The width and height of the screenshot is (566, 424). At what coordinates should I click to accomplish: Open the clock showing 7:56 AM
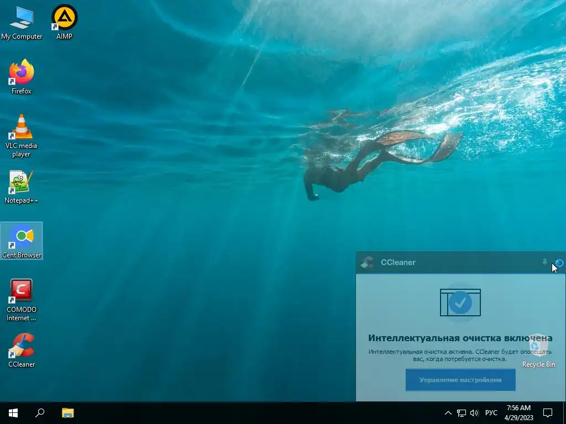[518, 413]
